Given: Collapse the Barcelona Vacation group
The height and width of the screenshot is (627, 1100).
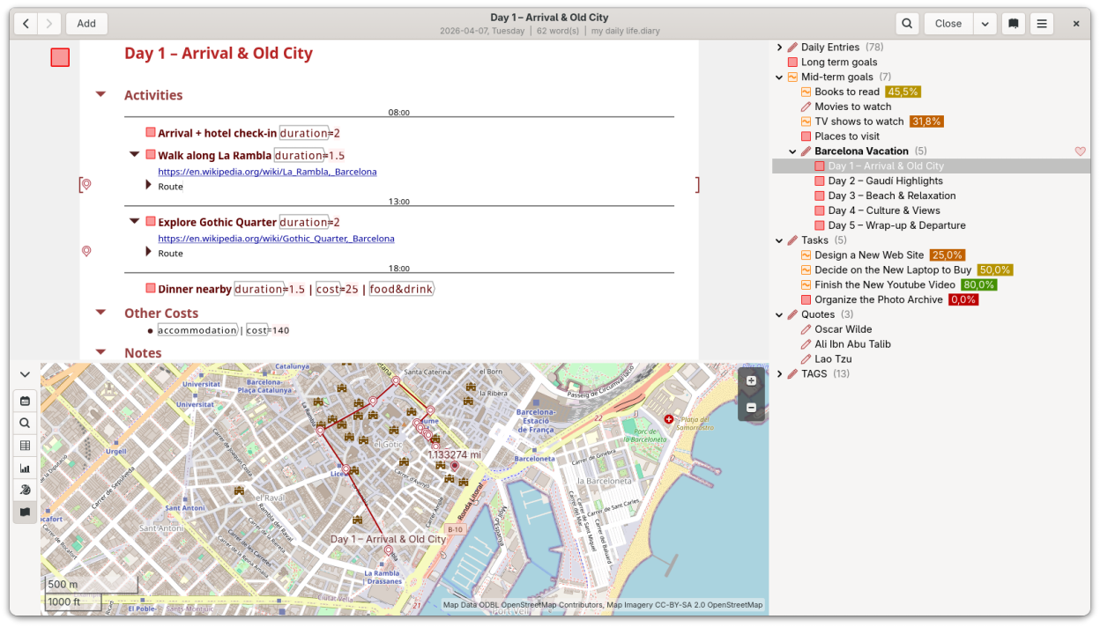Looking at the screenshot, I should [793, 151].
